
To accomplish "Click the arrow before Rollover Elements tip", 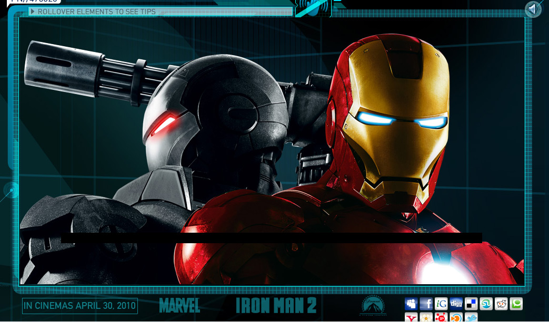I will click(x=33, y=12).
